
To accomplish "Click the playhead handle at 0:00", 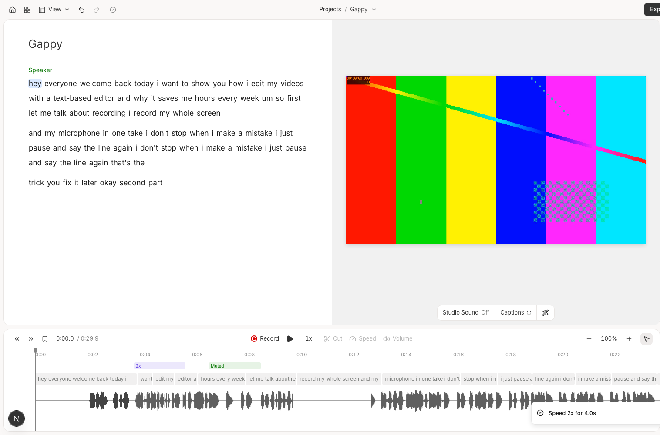I will pos(36,350).
